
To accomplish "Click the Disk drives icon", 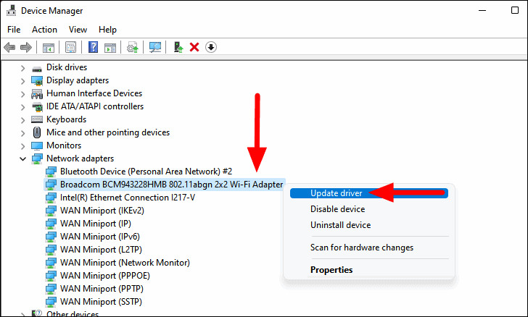I will click(x=37, y=68).
